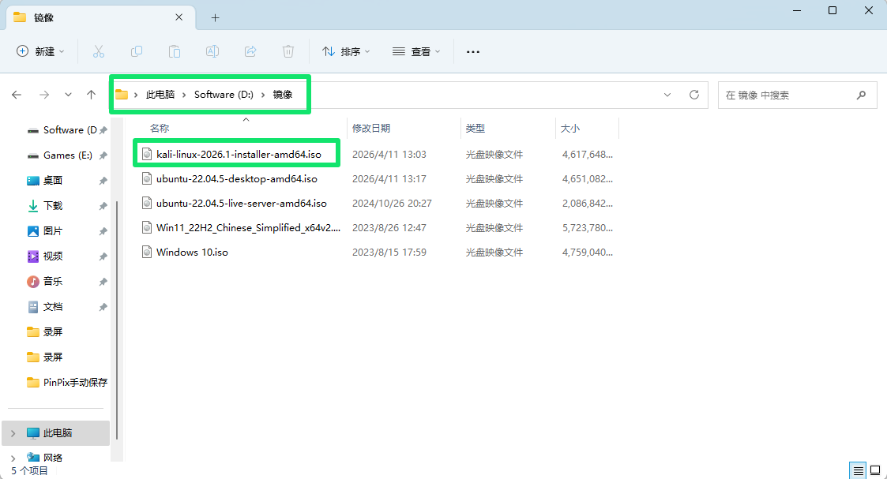Image resolution: width=887 pixels, height=479 pixels.
Task: Click the Share icon in toolbar
Action: click(x=250, y=51)
